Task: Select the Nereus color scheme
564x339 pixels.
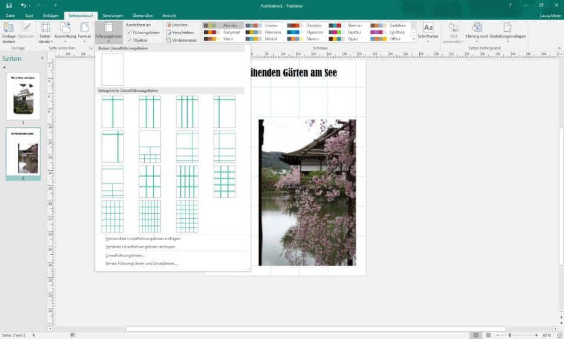Action: 306,39
